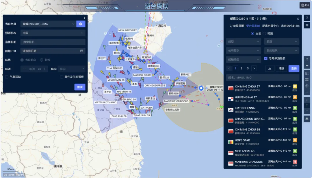This screenshot has width=312, height=178.
Task: Click the 查询 button
Action: pyautogui.click(x=294, y=69)
